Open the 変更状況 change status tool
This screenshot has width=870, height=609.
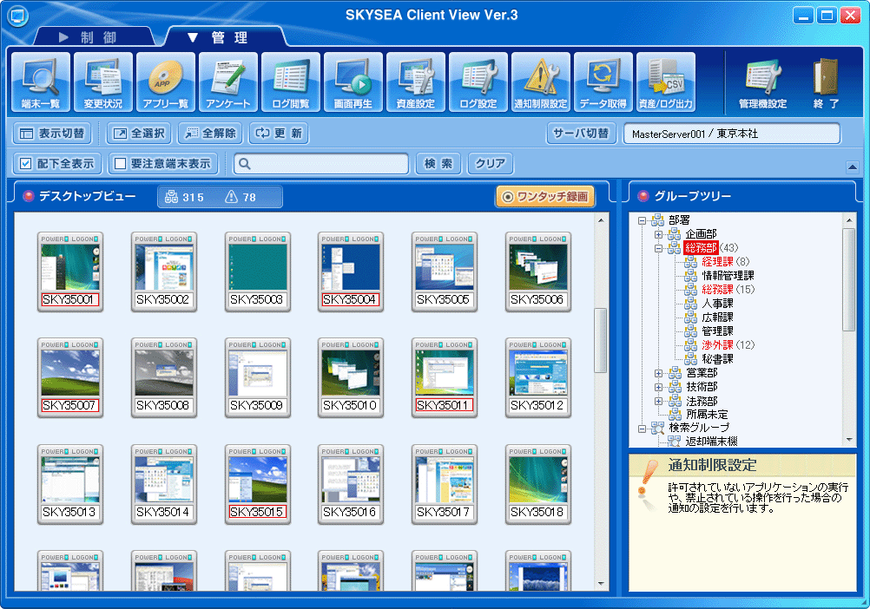click(103, 82)
